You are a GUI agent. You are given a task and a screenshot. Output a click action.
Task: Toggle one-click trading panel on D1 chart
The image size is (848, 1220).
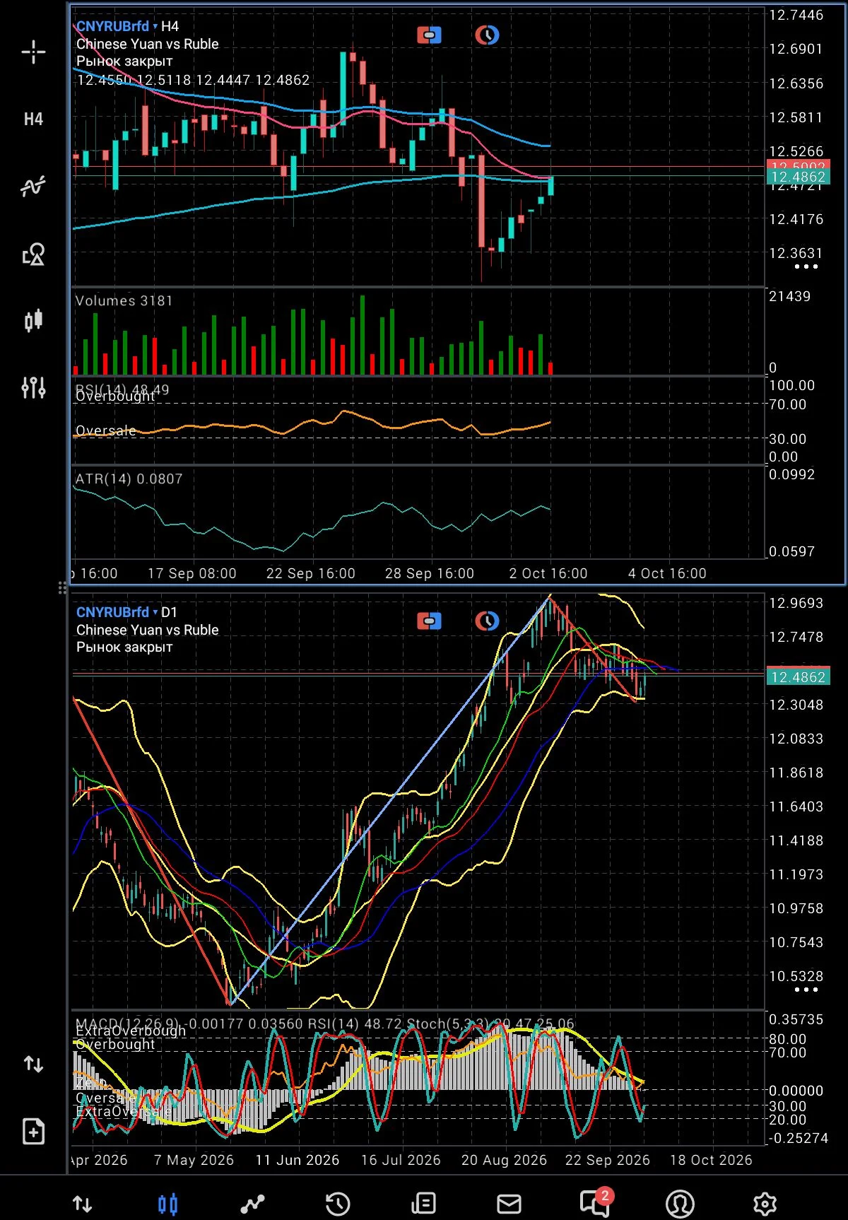429,621
